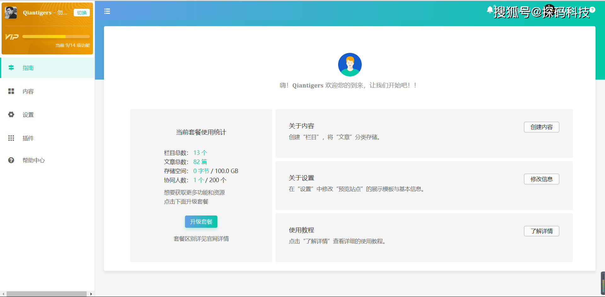
Task: Click the right arrow of the horizontal scrollbar
Action: (91, 294)
